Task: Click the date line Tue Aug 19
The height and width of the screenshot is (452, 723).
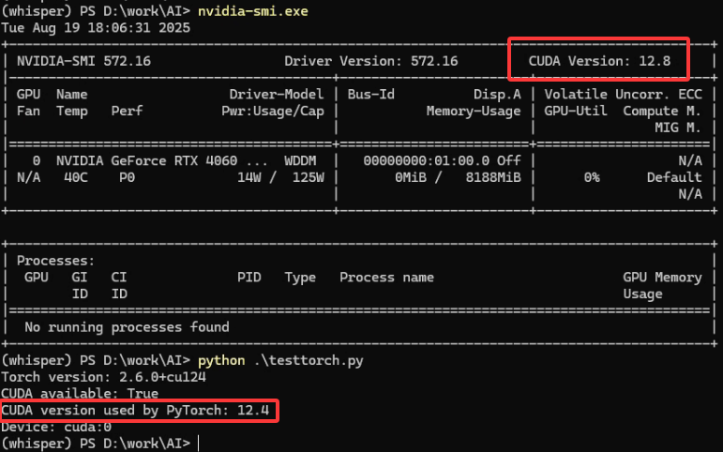Action: (97, 27)
